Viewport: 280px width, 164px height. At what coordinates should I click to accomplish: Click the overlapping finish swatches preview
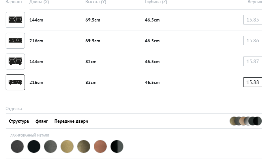(245, 121)
